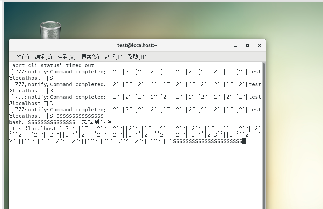
Task: Click the terminal cursor block after SSSS
Action: tap(244, 141)
